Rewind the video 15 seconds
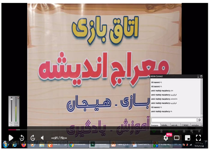Screen dimensions: 209x149 coord(22,138)
